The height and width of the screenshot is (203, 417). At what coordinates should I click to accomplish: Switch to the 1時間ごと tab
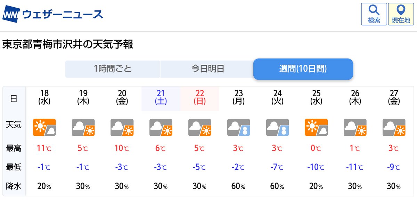click(113, 69)
